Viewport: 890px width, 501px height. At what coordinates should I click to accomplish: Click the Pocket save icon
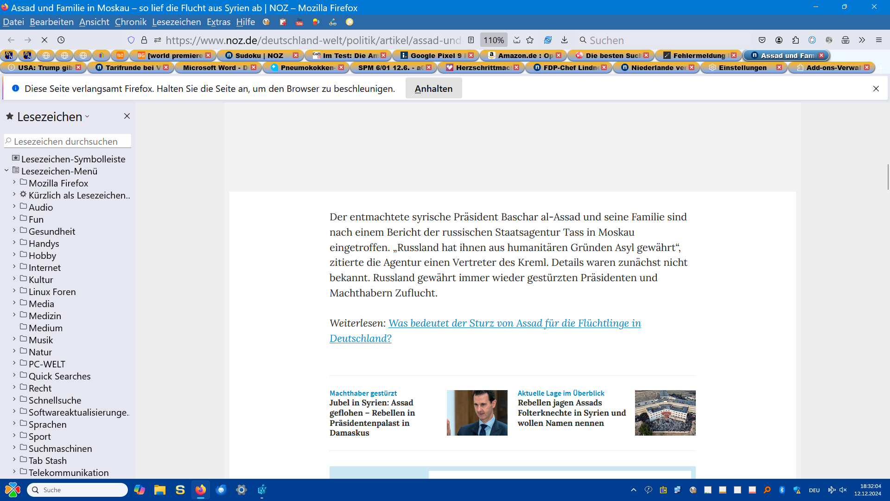click(762, 40)
